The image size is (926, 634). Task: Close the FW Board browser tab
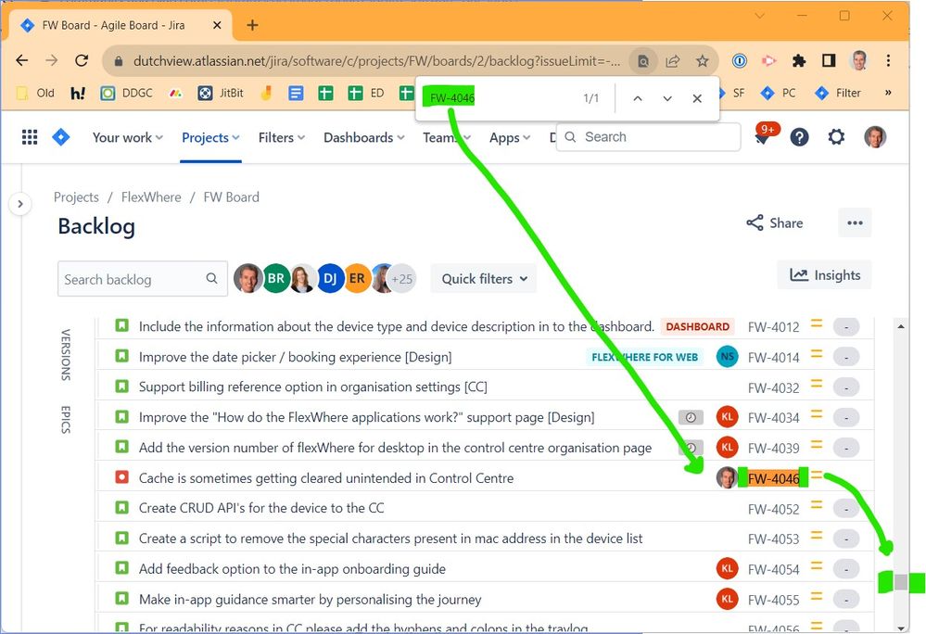[x=217, y=25]
